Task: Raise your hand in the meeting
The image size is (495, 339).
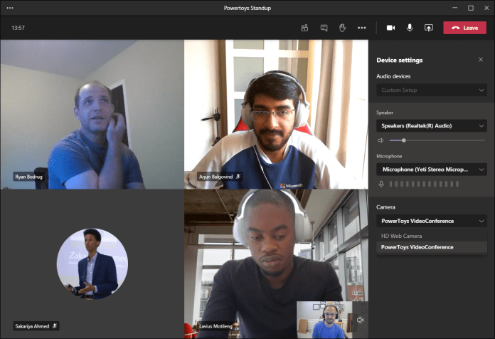Action: point(343,28)
